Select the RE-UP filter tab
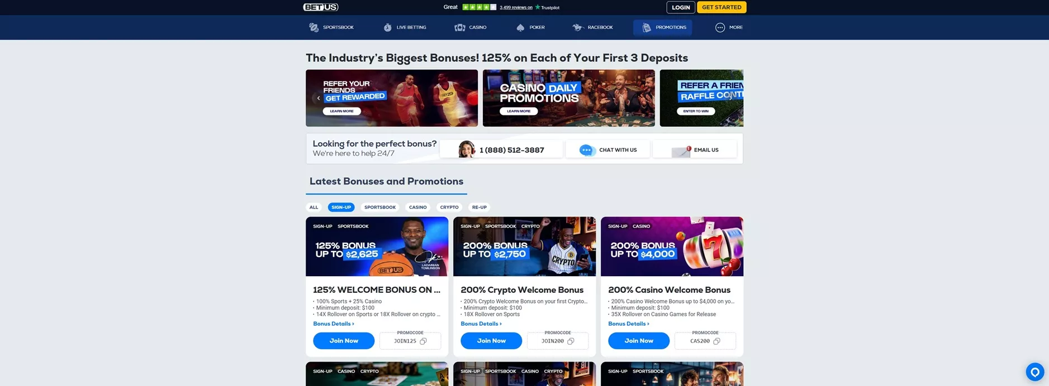This screenshot has height=386, width=1049. click(x=480, y=208)
